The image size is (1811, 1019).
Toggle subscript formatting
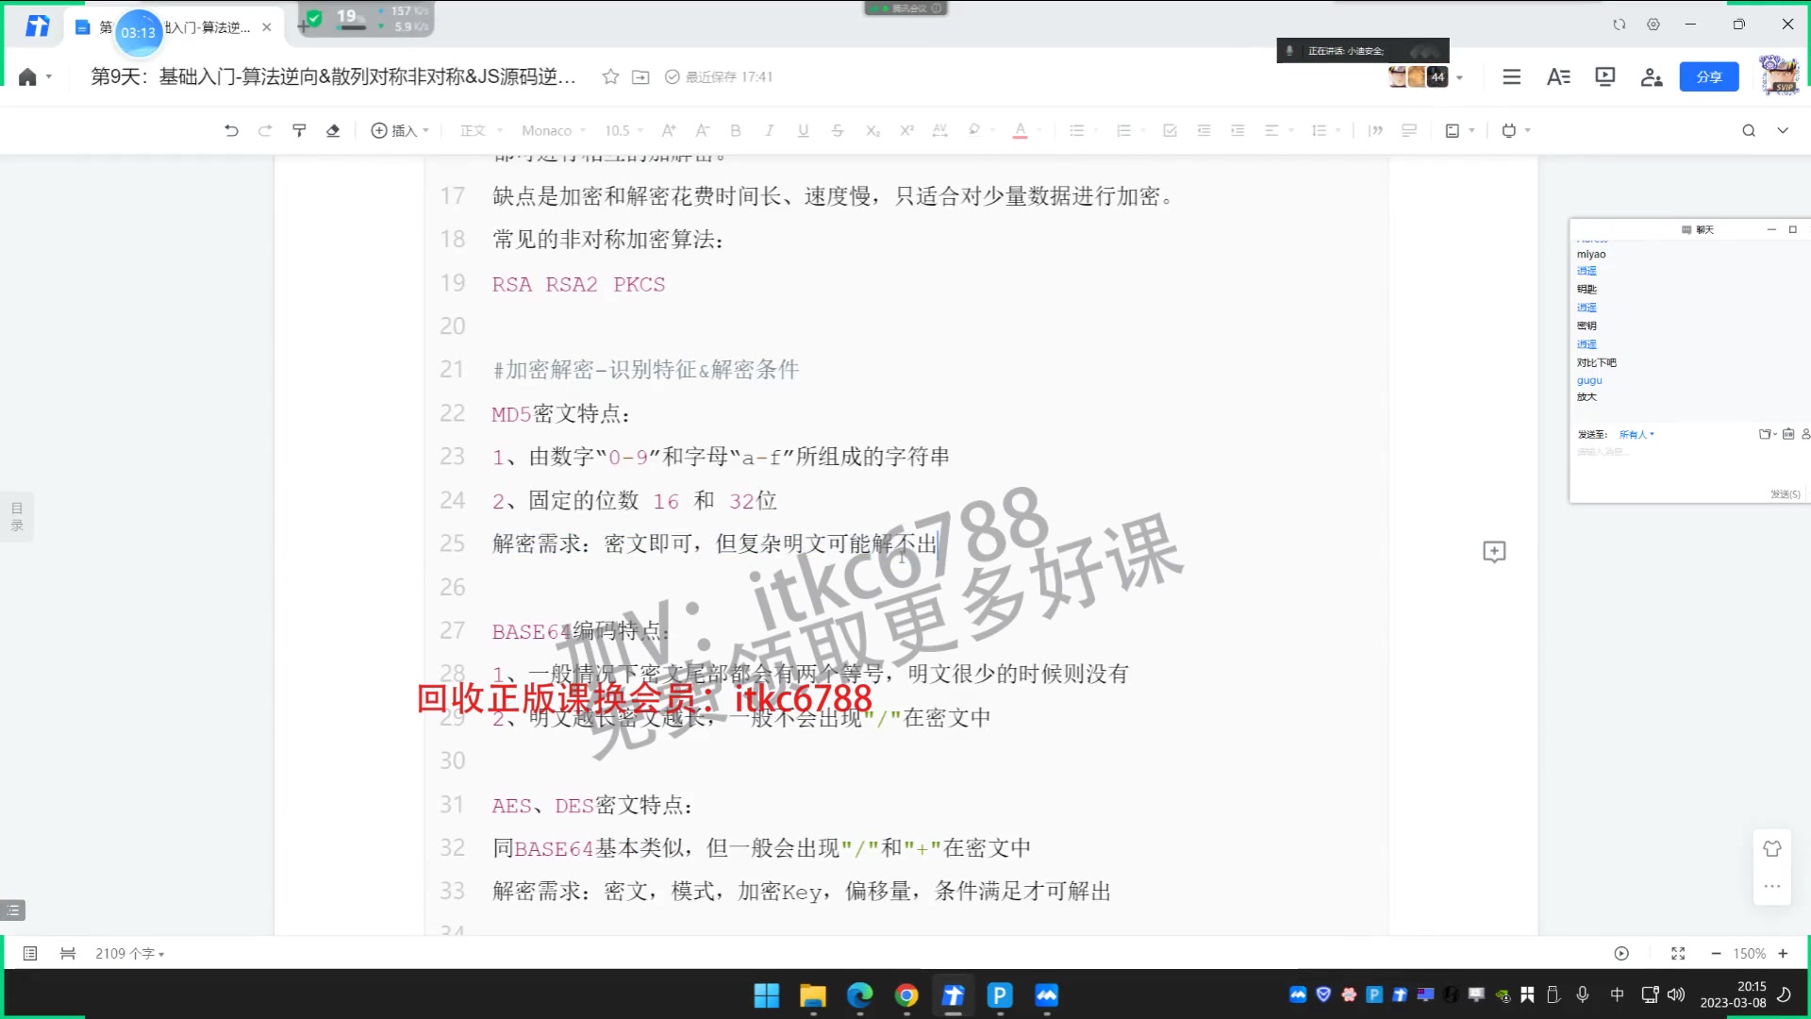872,130
